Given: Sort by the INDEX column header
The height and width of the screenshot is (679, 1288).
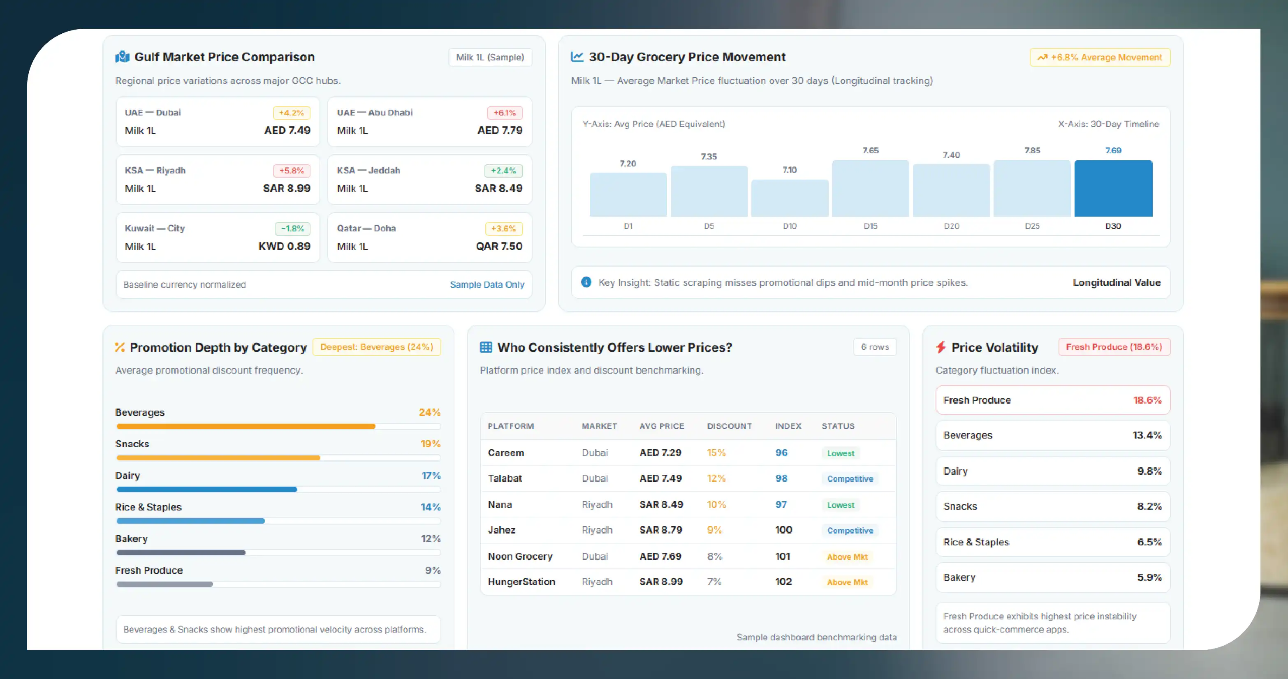Looking at the screenshot, I should [x=788, y=426].
